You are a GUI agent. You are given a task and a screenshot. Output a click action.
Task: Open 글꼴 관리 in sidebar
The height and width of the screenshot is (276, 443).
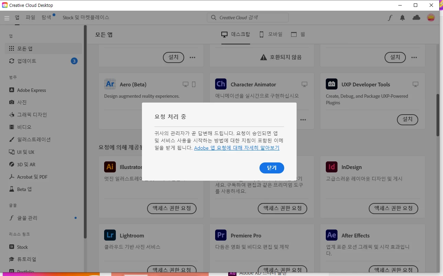pos(43,218)
